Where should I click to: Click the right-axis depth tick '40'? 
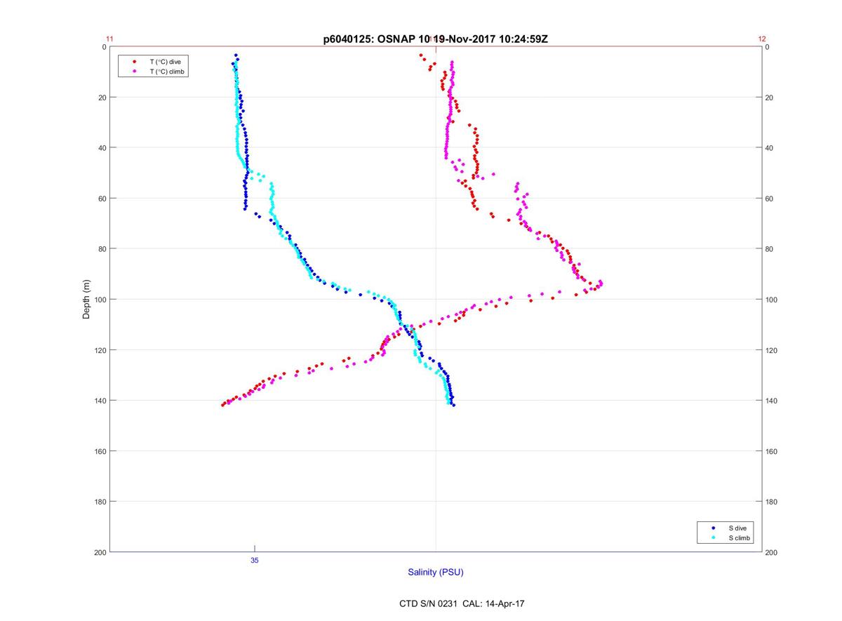coord(770,148)
